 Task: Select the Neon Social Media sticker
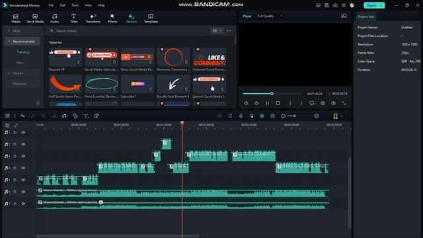[137, 58]
